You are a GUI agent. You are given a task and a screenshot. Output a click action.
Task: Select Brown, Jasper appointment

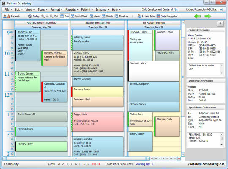pyautogui.click(x=27, y=82)
